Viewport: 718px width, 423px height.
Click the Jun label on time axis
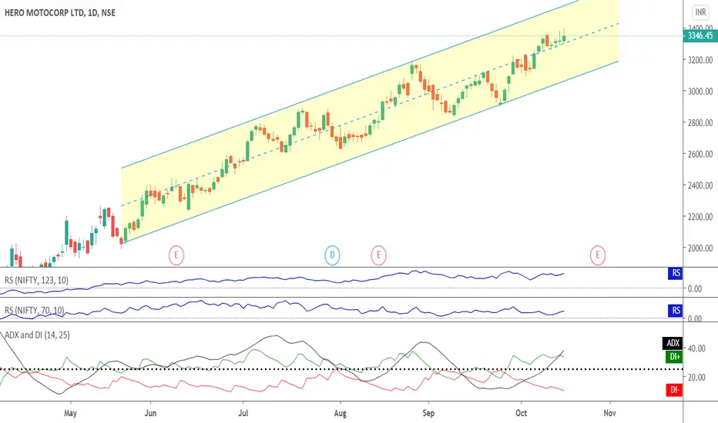[150, 414]
